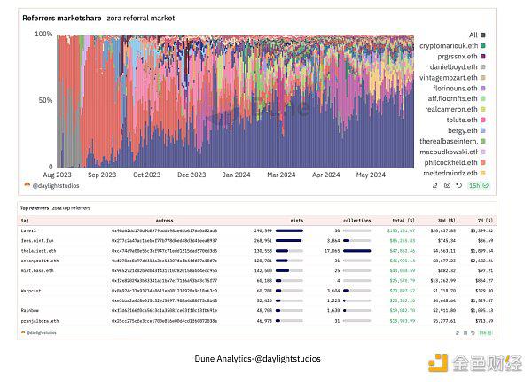The height and width of the screenshot is (382, 532).
Task: Click the collections bar in thelaziest.eth row
Action: point(357,251)
